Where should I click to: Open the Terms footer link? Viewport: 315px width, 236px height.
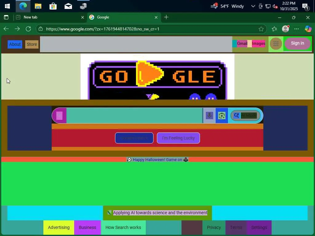[236, 228]
